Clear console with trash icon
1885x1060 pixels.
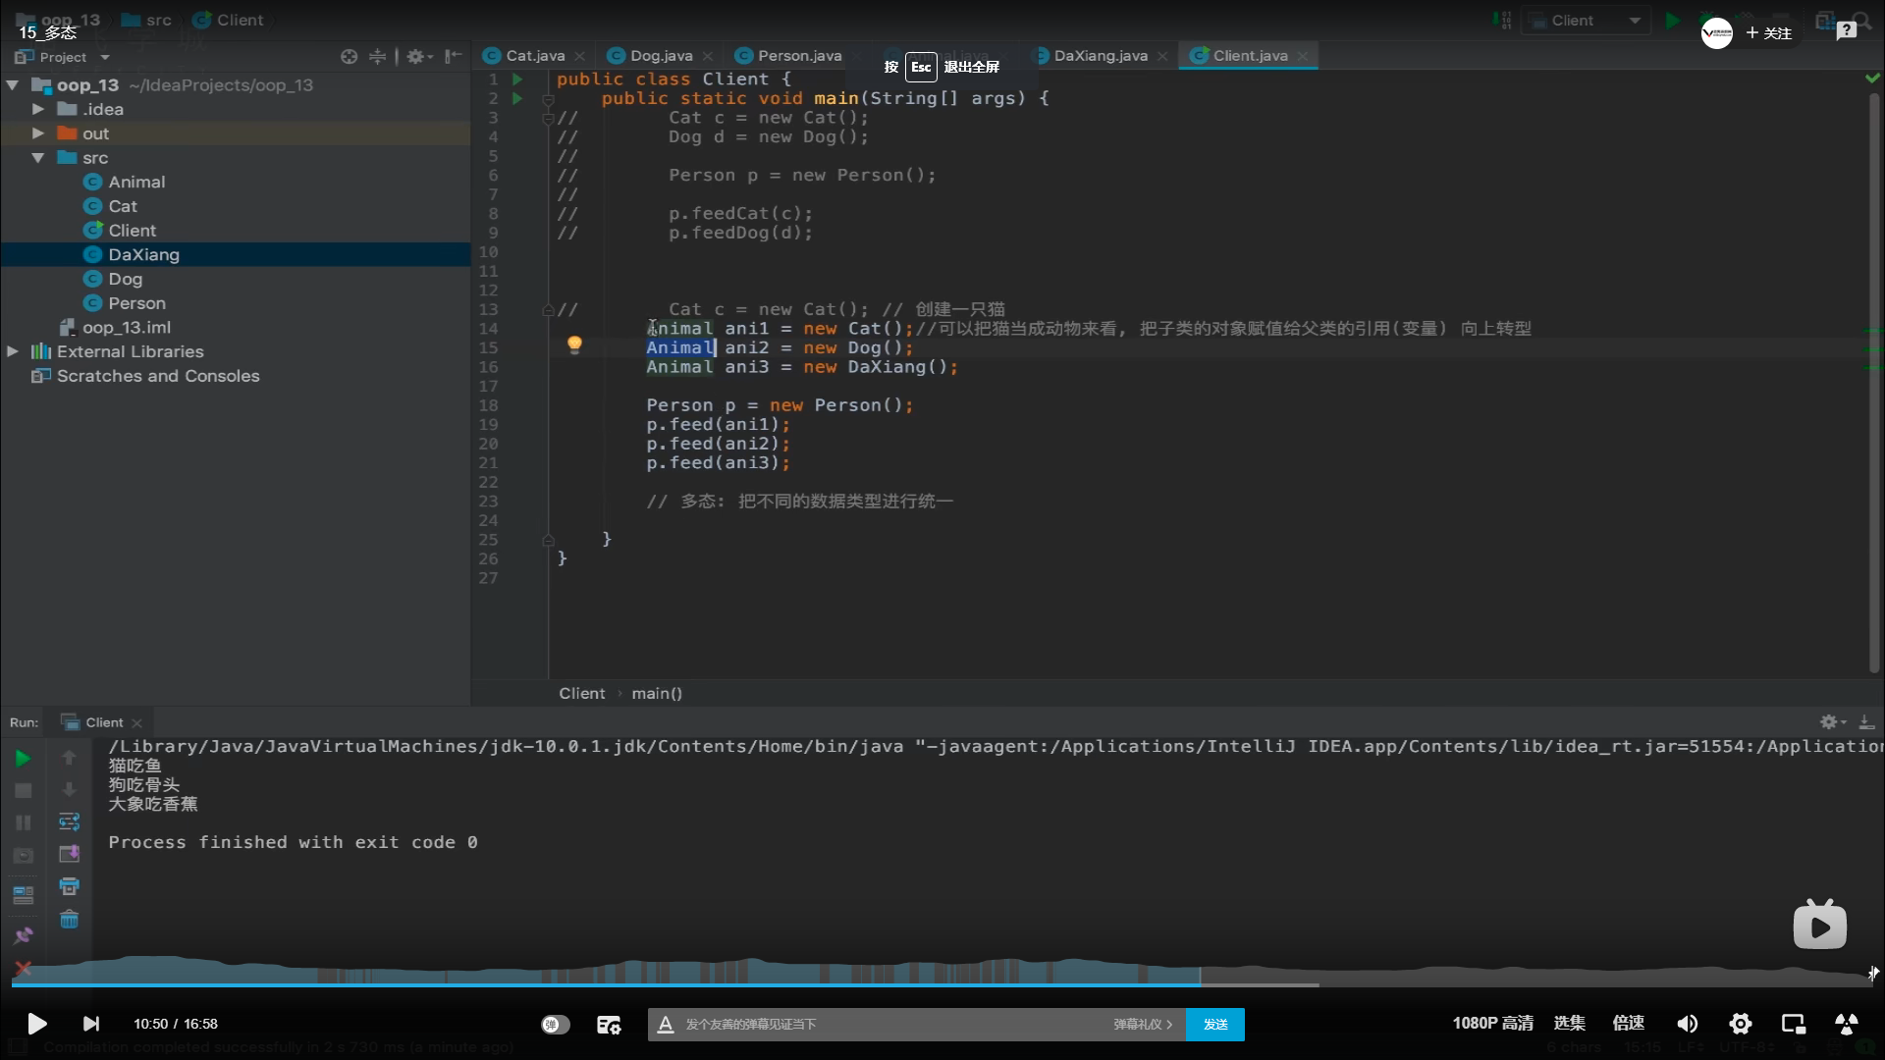coord(69,919)
